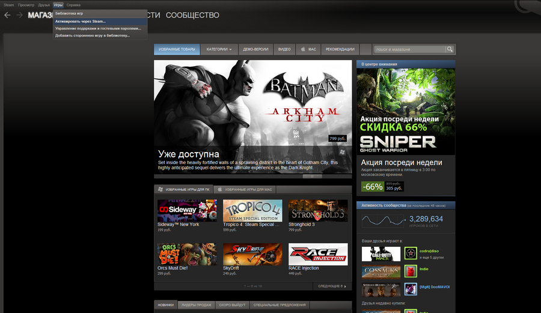The width and height of the screenshot is (541, 313).
Task: Open Orcs Must Die! game thumbnail
Action: (187, 254)
